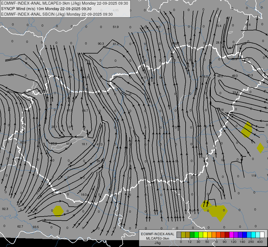This screenshot has height=247, width=268.
Task: Click the pure blue legend swatch
Action: 245,235
